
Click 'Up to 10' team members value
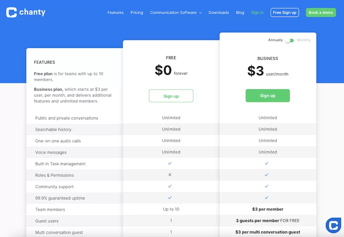pos(171,209)
